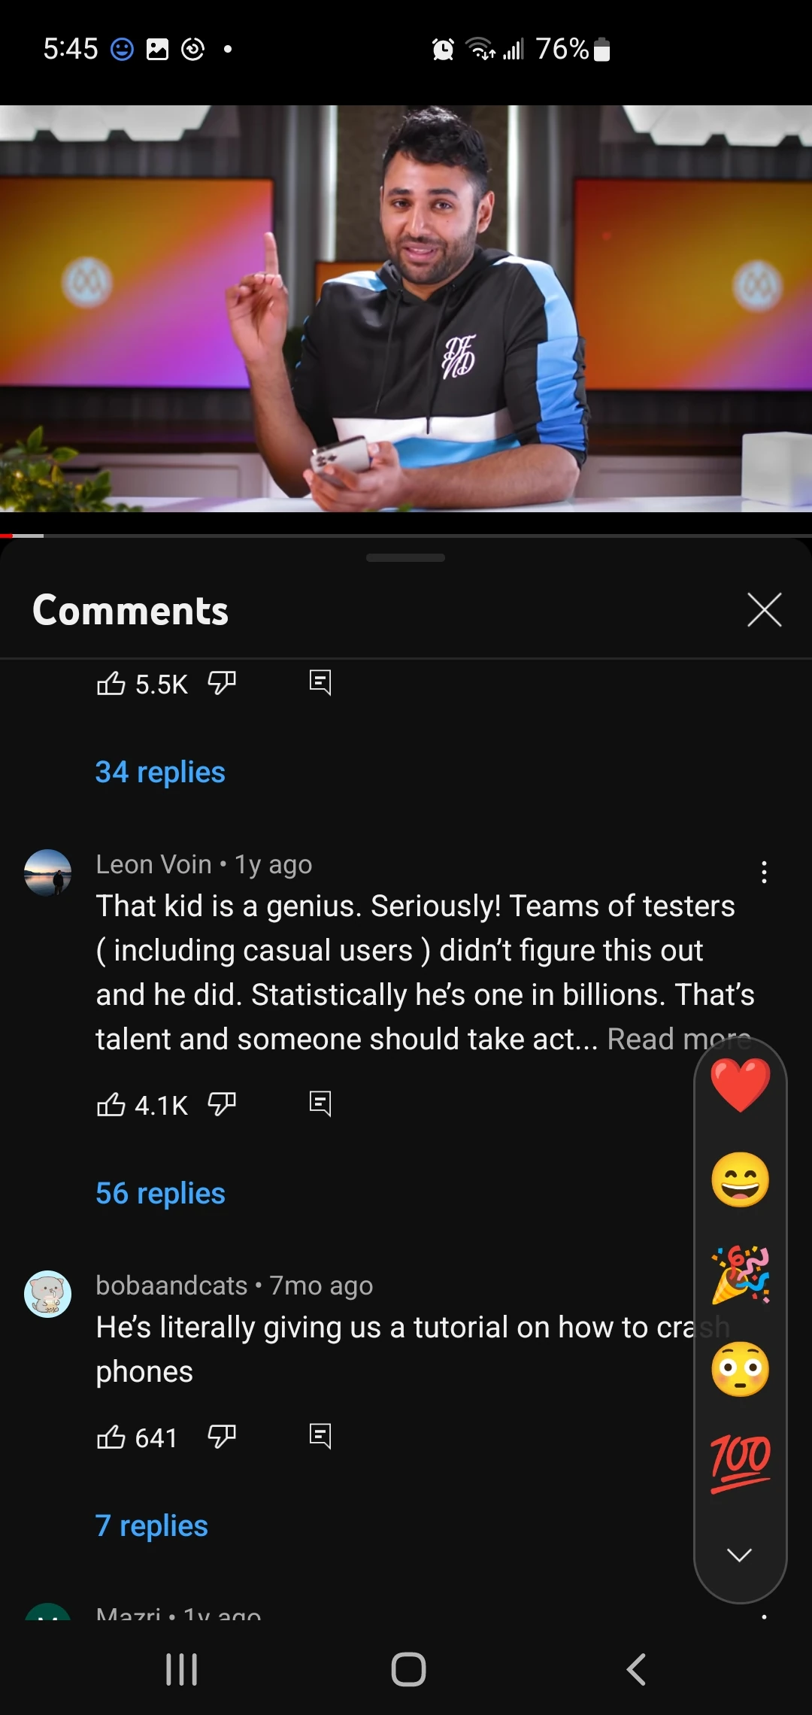
Task: Dislike the bobaandcats comment
Action: [x=223, y=1437]
